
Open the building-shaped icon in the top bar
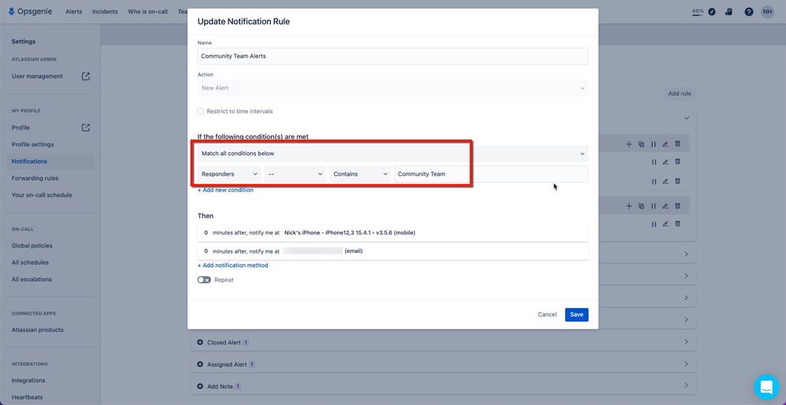click(x=729, y=12)
